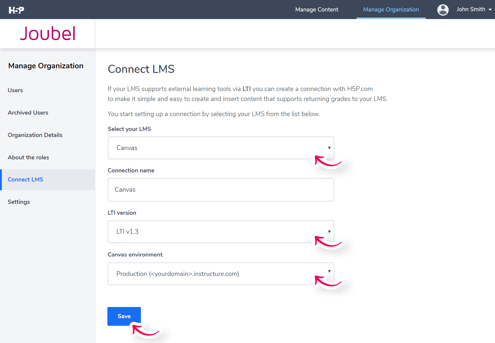
Task: Click the John Smith user avatar icon
Action: tap(443, 10)
